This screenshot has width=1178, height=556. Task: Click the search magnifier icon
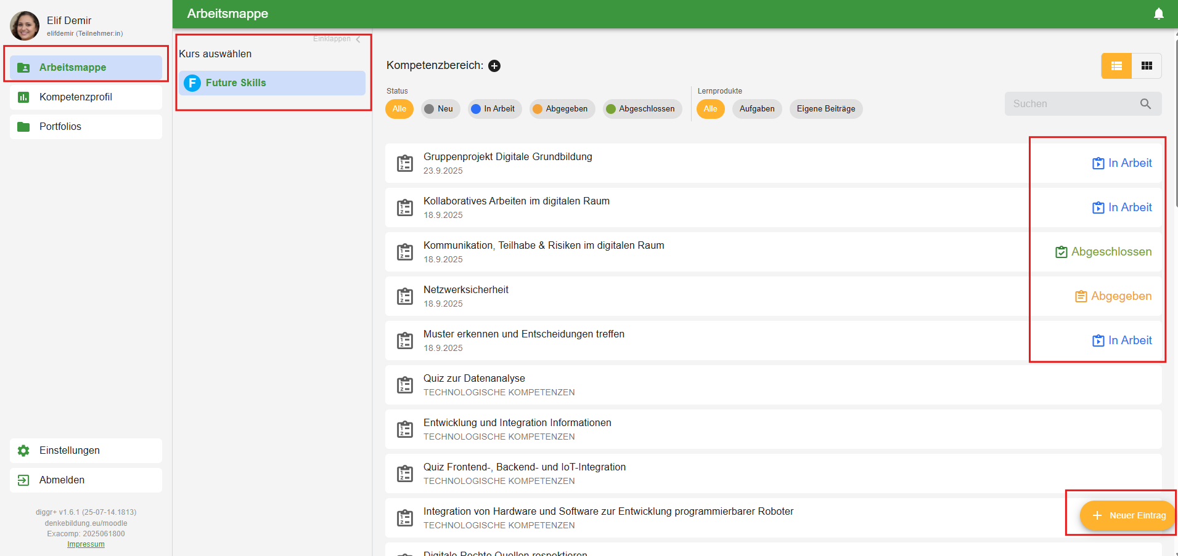1145,104
